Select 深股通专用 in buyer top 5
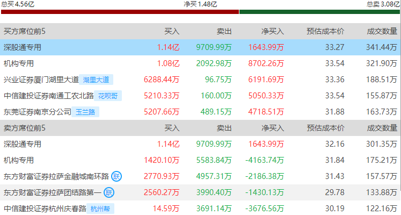The image size is (401, 215). pos(22,47)
